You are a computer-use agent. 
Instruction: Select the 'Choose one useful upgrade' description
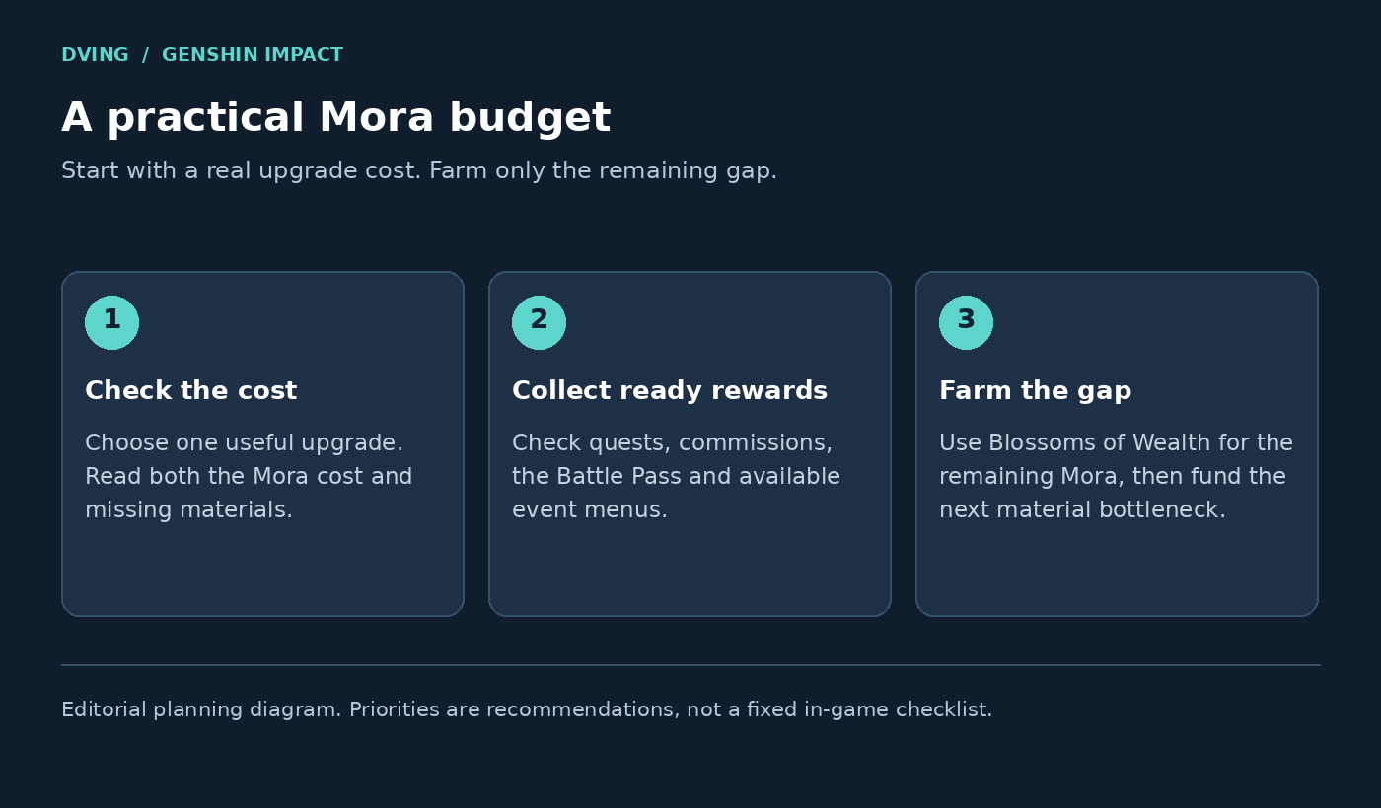[249, 477]
